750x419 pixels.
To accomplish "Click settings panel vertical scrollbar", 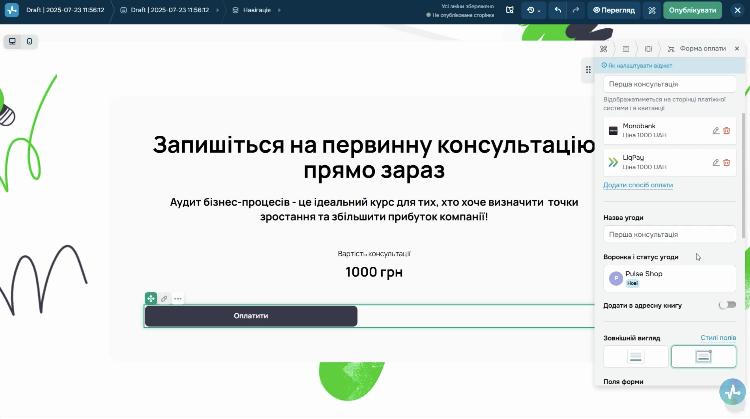I will pos(743,176).
